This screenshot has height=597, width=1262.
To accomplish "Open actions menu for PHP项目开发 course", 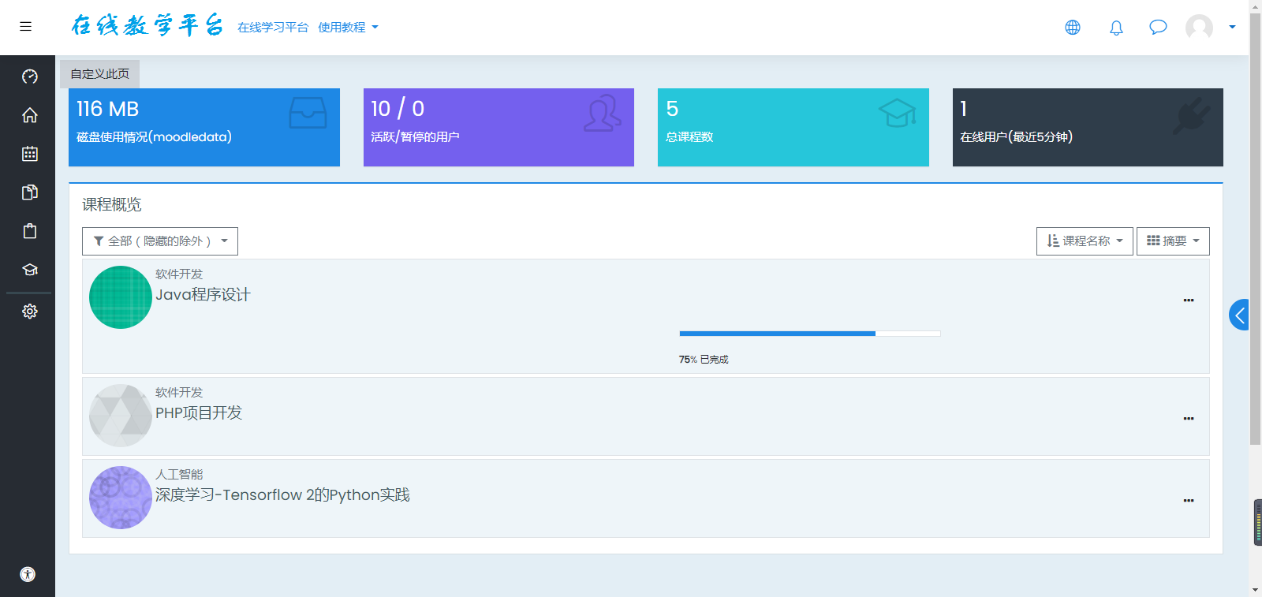I will click(1189, 419).
